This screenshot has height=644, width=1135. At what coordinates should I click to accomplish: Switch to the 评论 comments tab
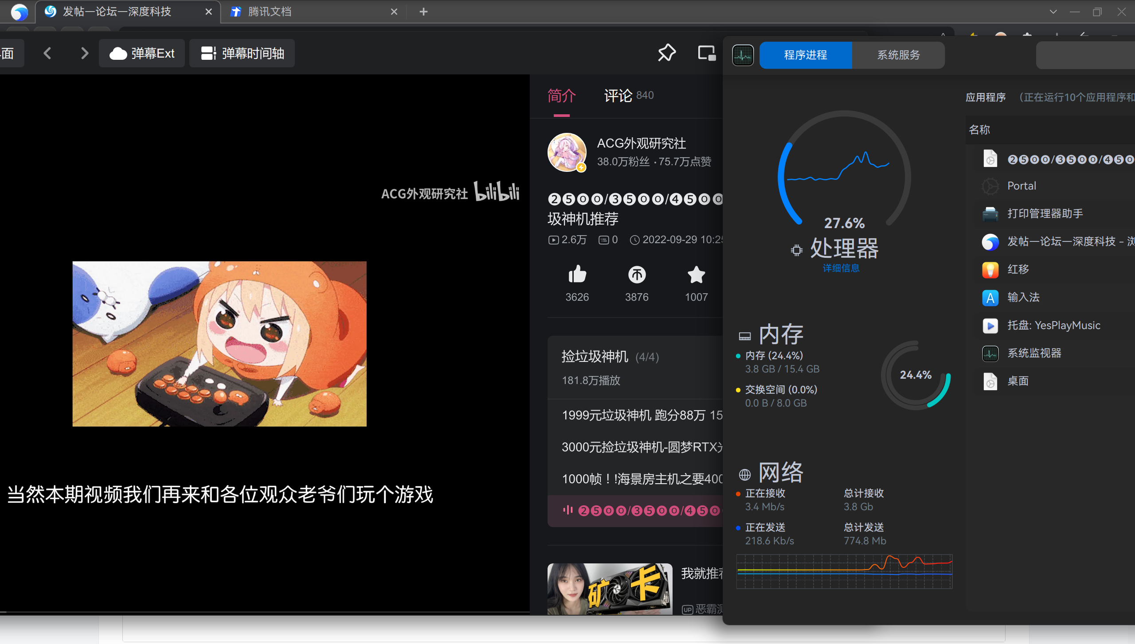pos(618,95)
